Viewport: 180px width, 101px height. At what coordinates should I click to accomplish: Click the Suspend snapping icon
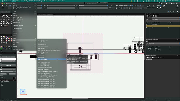click(x=149, y=6)
